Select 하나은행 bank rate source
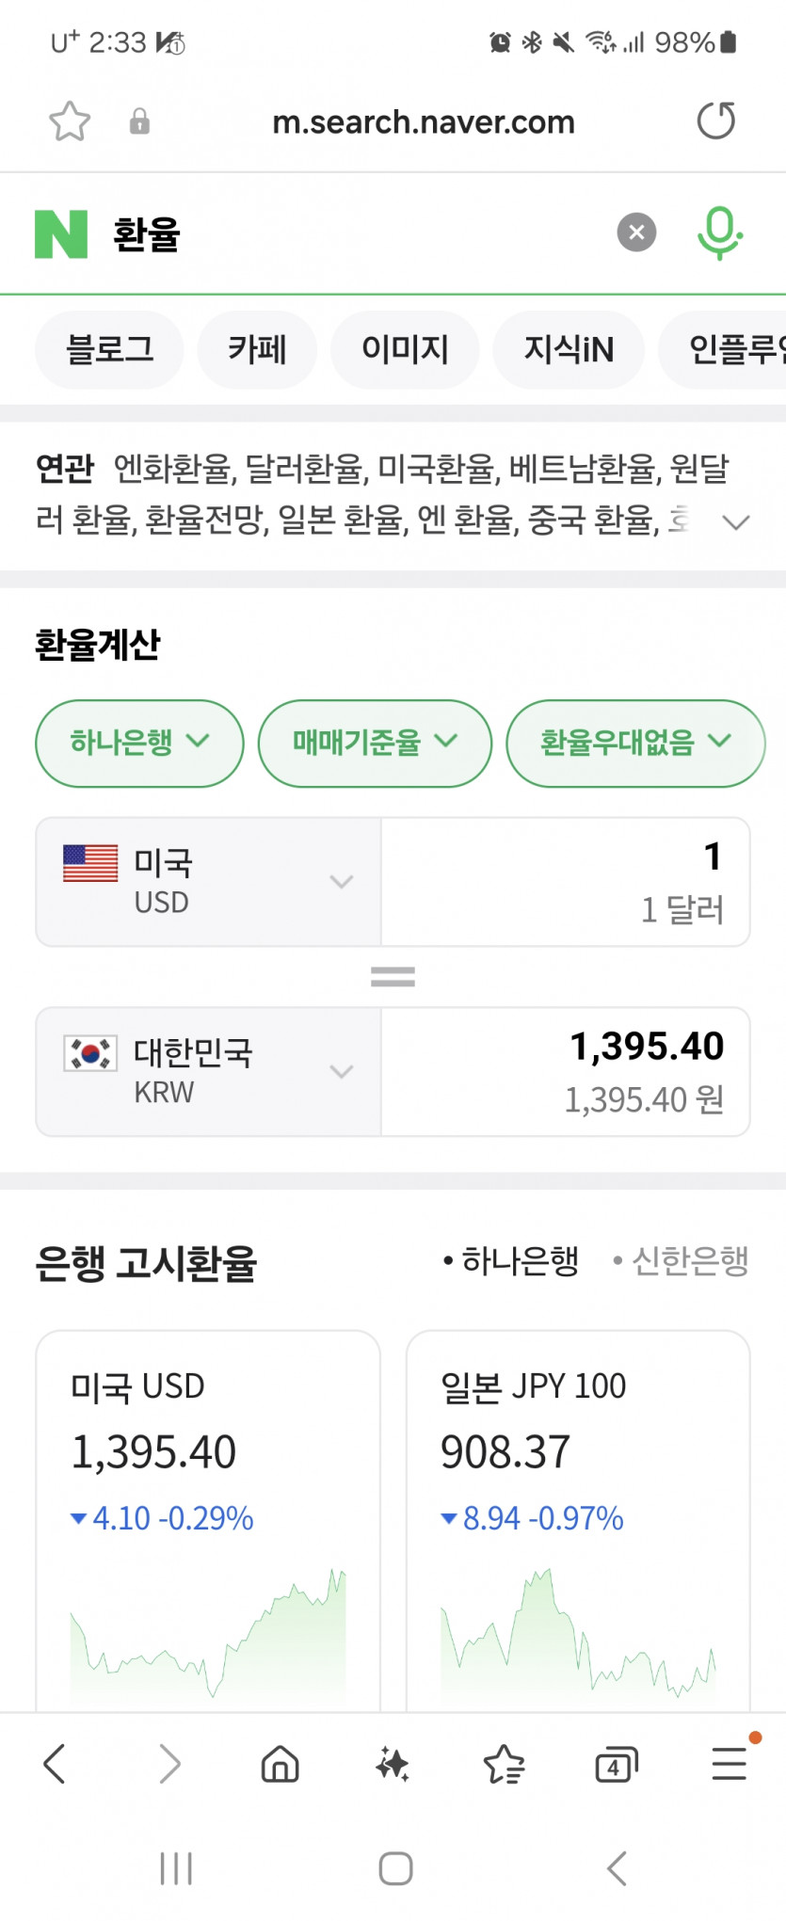Image resolution: width=786 pixels, height=1921 pixels. pyautogui.click(x=511, y=1260)
